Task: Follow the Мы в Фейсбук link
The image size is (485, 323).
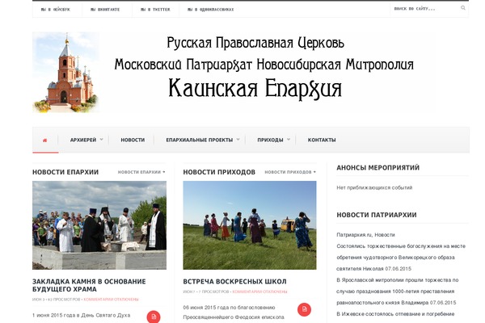Action: click(x=56, y=10)
